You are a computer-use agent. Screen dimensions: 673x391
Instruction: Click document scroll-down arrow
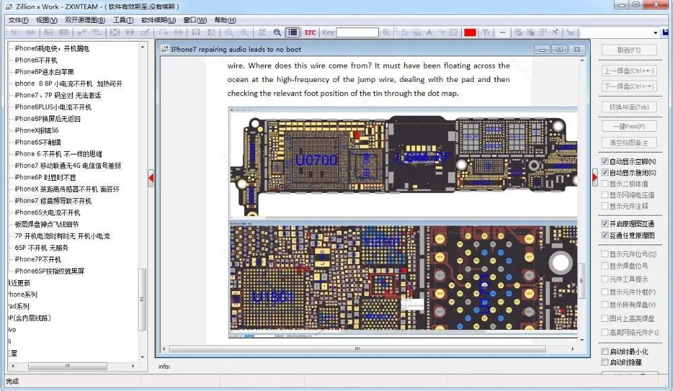[x=582, y=340]
